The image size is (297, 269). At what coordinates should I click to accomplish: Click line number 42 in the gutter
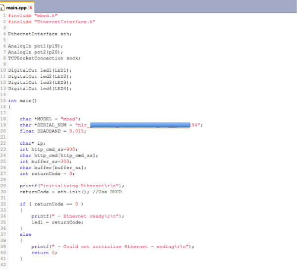coord(3,265)
